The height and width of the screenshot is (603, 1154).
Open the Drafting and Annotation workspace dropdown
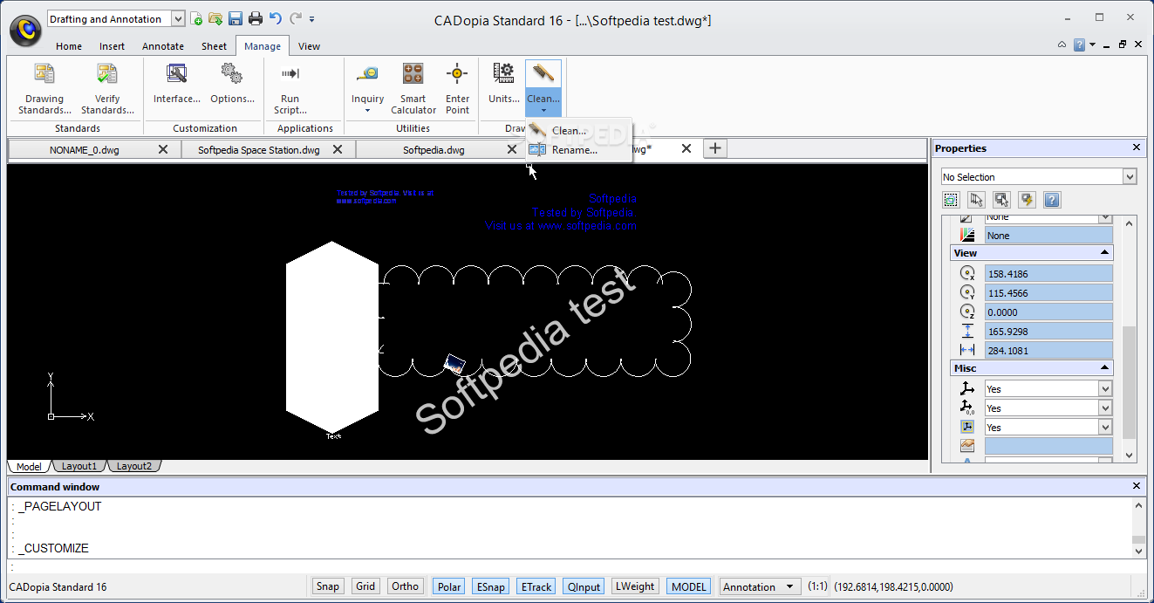[178, 18]
